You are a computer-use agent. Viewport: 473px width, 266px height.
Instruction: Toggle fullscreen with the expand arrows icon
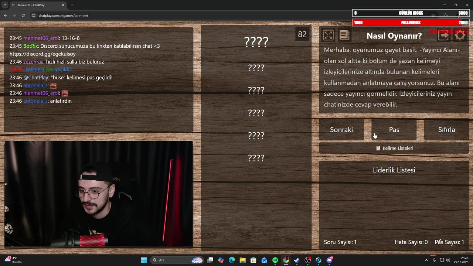coord(328,35)
